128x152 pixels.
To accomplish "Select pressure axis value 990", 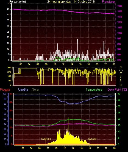I will [x=119, y=44].
